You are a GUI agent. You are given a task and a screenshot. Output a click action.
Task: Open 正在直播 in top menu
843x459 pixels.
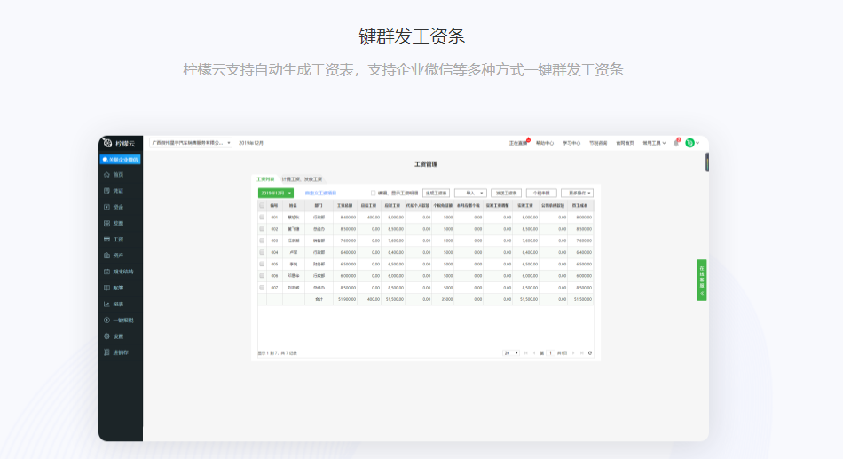pos(518,143)
